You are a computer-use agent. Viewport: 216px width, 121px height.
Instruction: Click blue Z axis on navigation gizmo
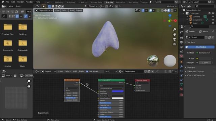(x=170, y=15)
